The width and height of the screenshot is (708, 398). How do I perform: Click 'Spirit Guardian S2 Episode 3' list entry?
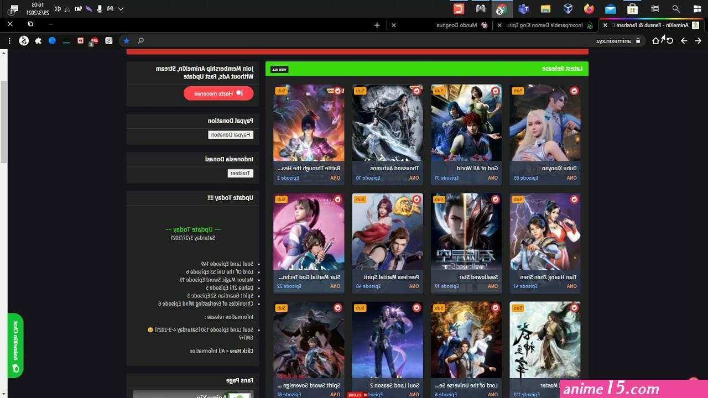220,296
